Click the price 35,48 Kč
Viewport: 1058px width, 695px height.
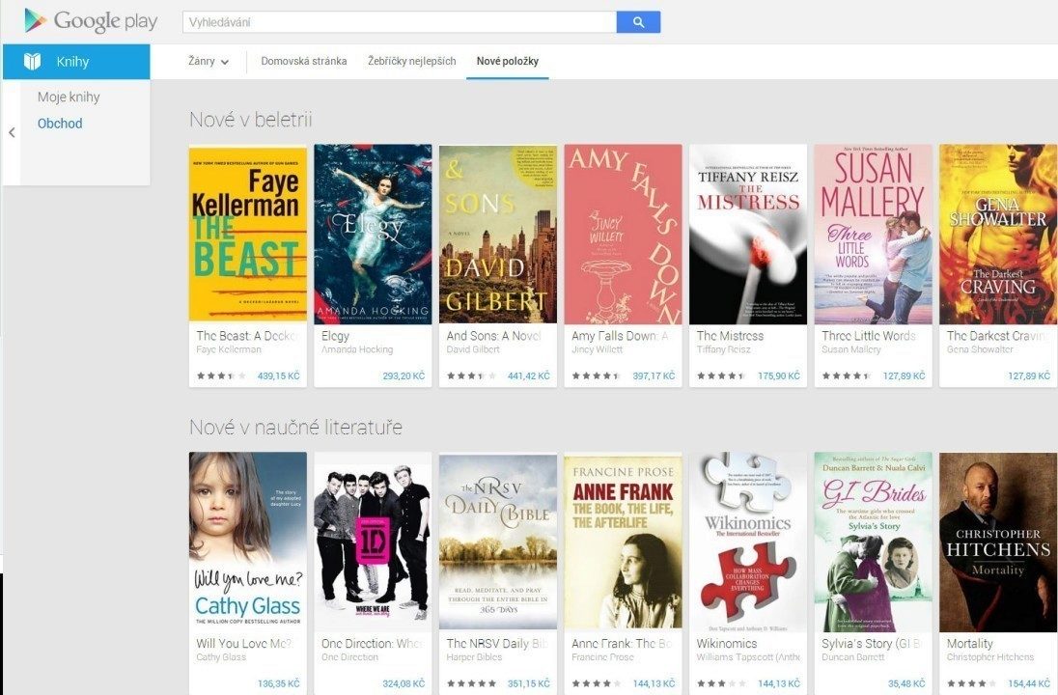[x=906, y=683]
